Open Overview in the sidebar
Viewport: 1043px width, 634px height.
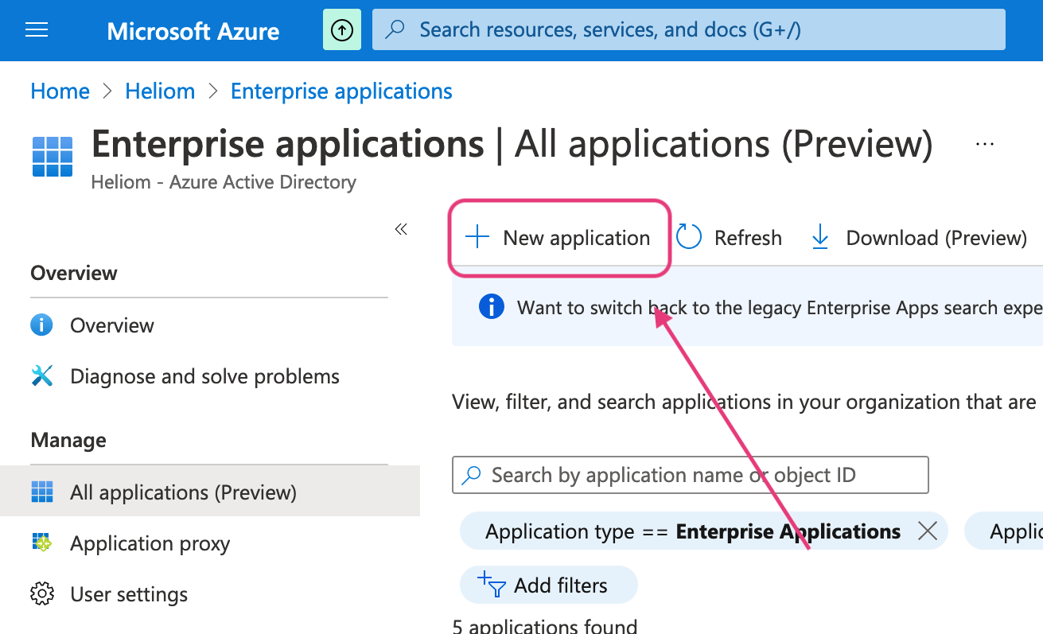111,325
